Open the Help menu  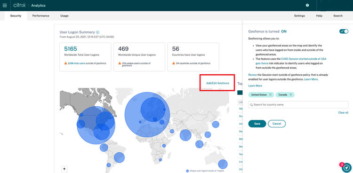pos(319,16)
